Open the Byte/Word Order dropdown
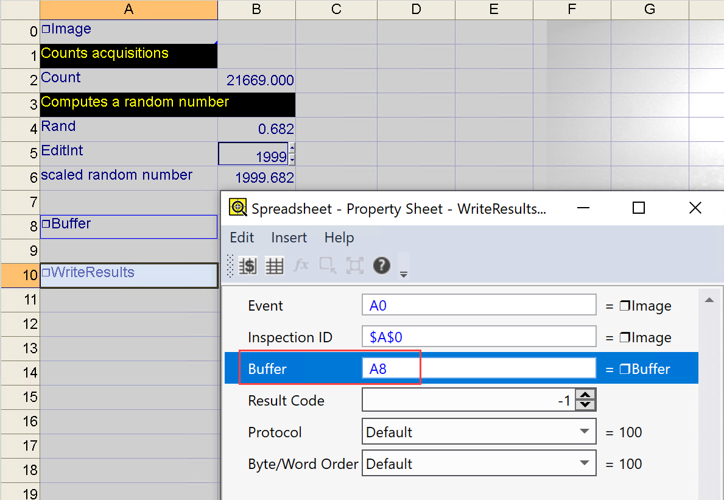Viewport: 724px width, 500px height. pyautogui.click(x=585, y=464)
